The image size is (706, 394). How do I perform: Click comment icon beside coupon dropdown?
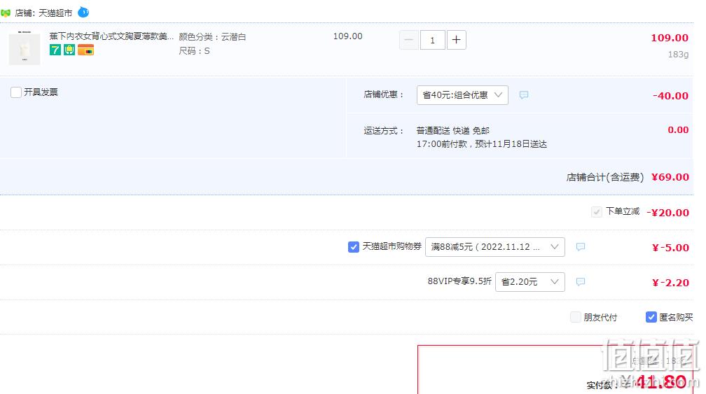[x=581, y=247]
